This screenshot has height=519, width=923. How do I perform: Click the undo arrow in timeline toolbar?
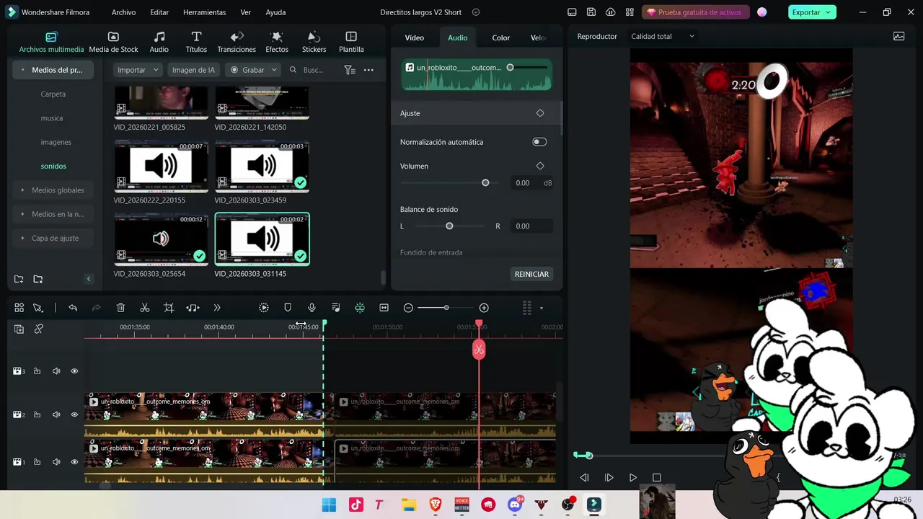click(x=73, y=308)
